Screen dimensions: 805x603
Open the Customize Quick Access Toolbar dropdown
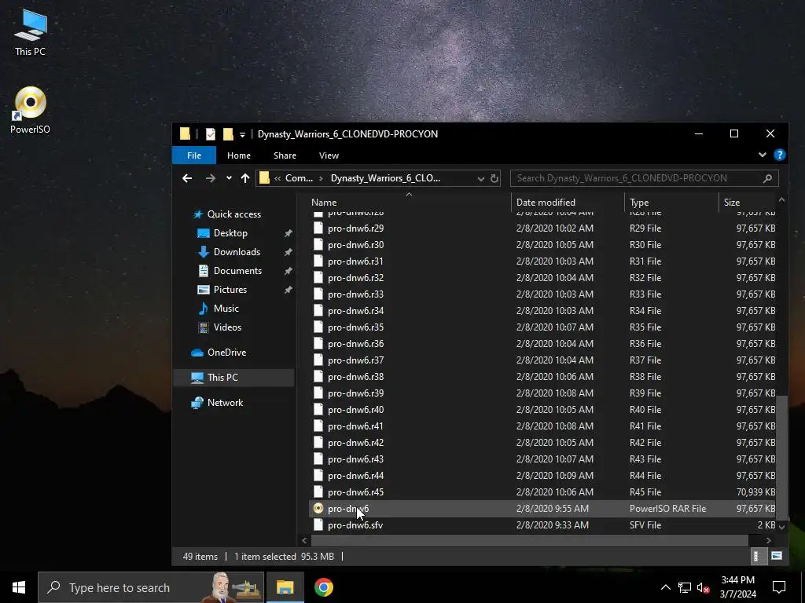coord(242,134)
